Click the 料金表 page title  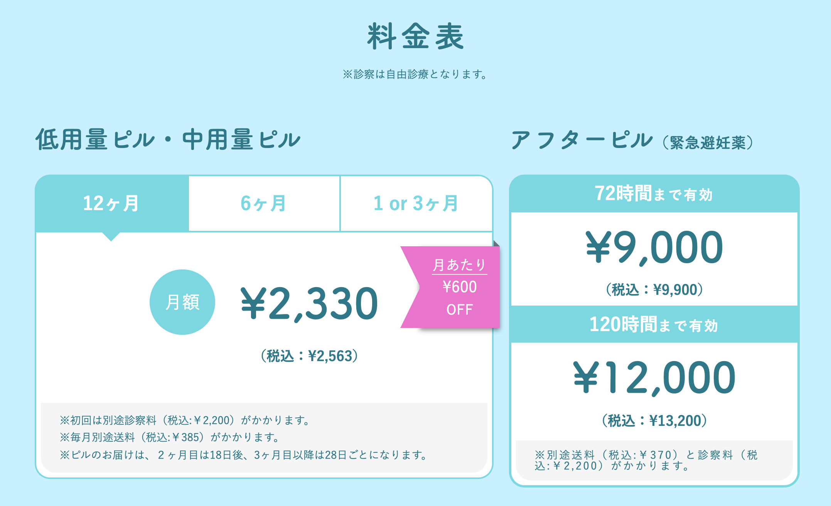coord(415,36)
